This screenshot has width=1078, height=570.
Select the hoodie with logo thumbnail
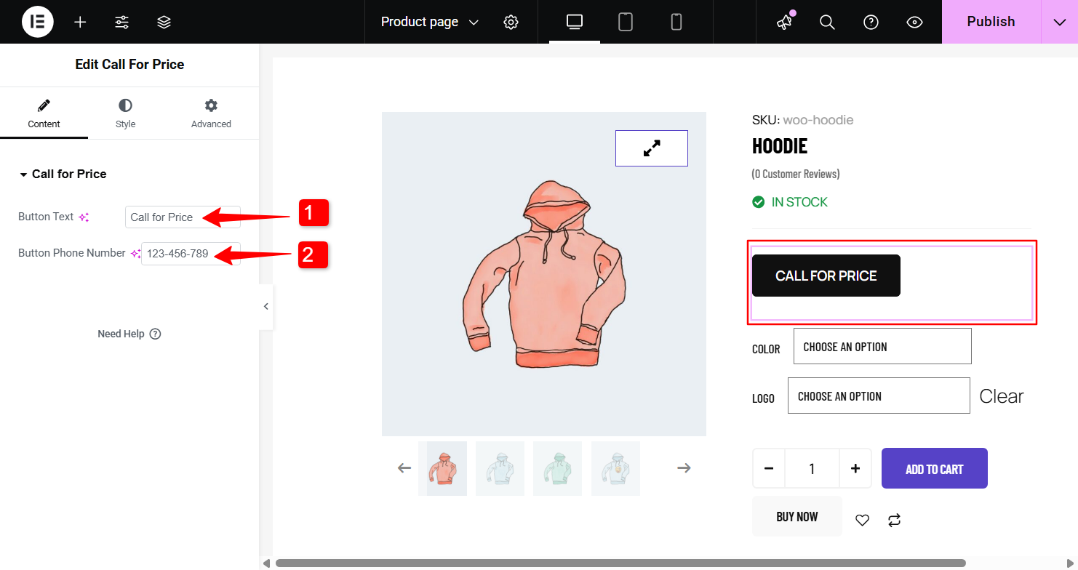point(615,468)
